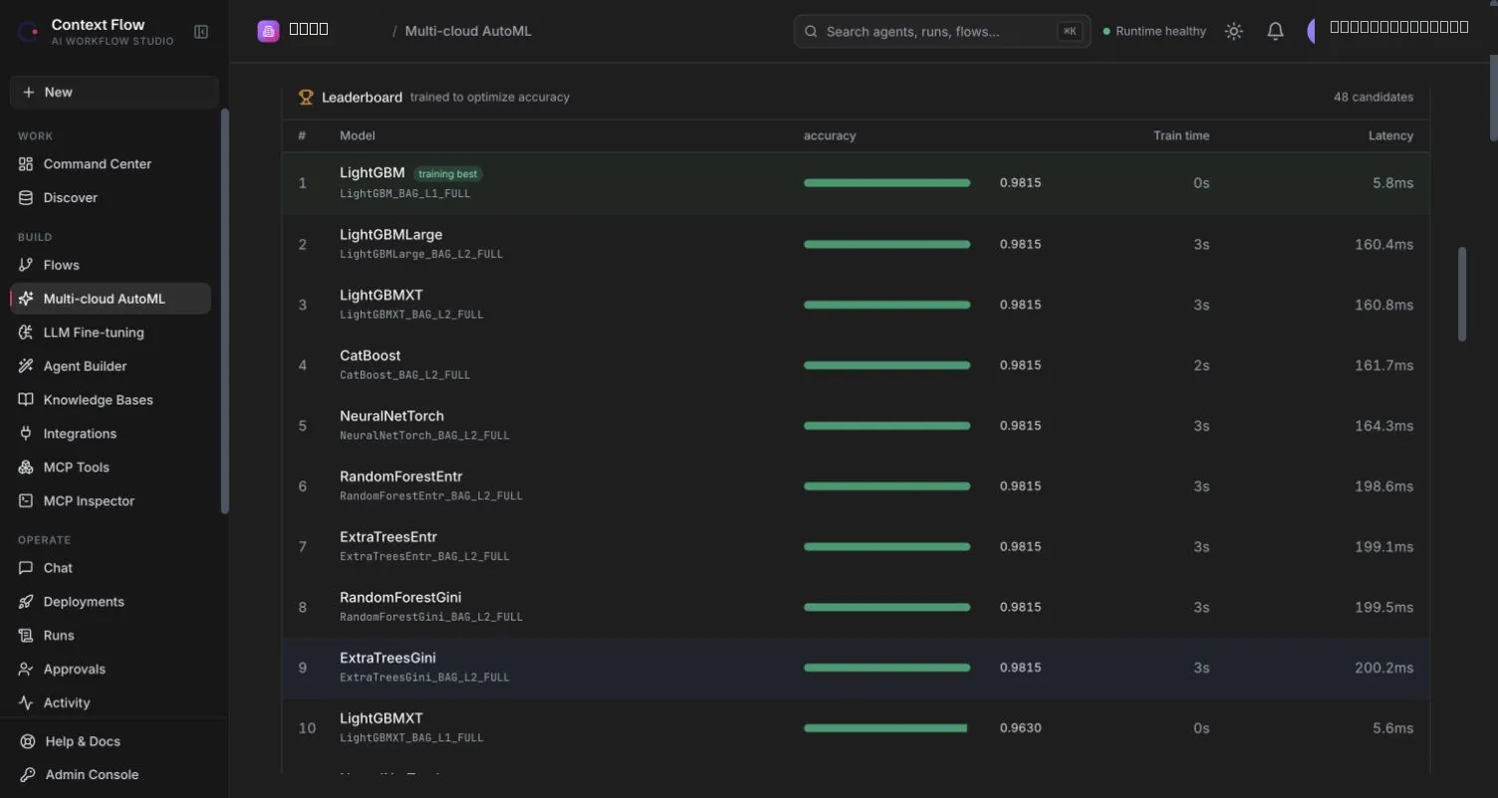Sort by accuracy column header
The width and height of the screenshot is (1498, 798).
pos(830,135)
